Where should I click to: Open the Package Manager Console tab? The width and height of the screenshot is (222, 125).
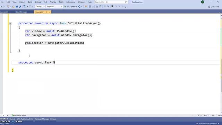pos(45,119)
